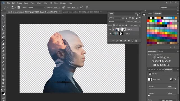Open the Filter menu
180x101 pixels.
pyautogui.click(x=45, y=3)
